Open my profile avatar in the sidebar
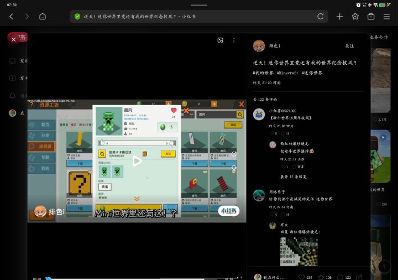The image size is (398, 280). point(12,113)
